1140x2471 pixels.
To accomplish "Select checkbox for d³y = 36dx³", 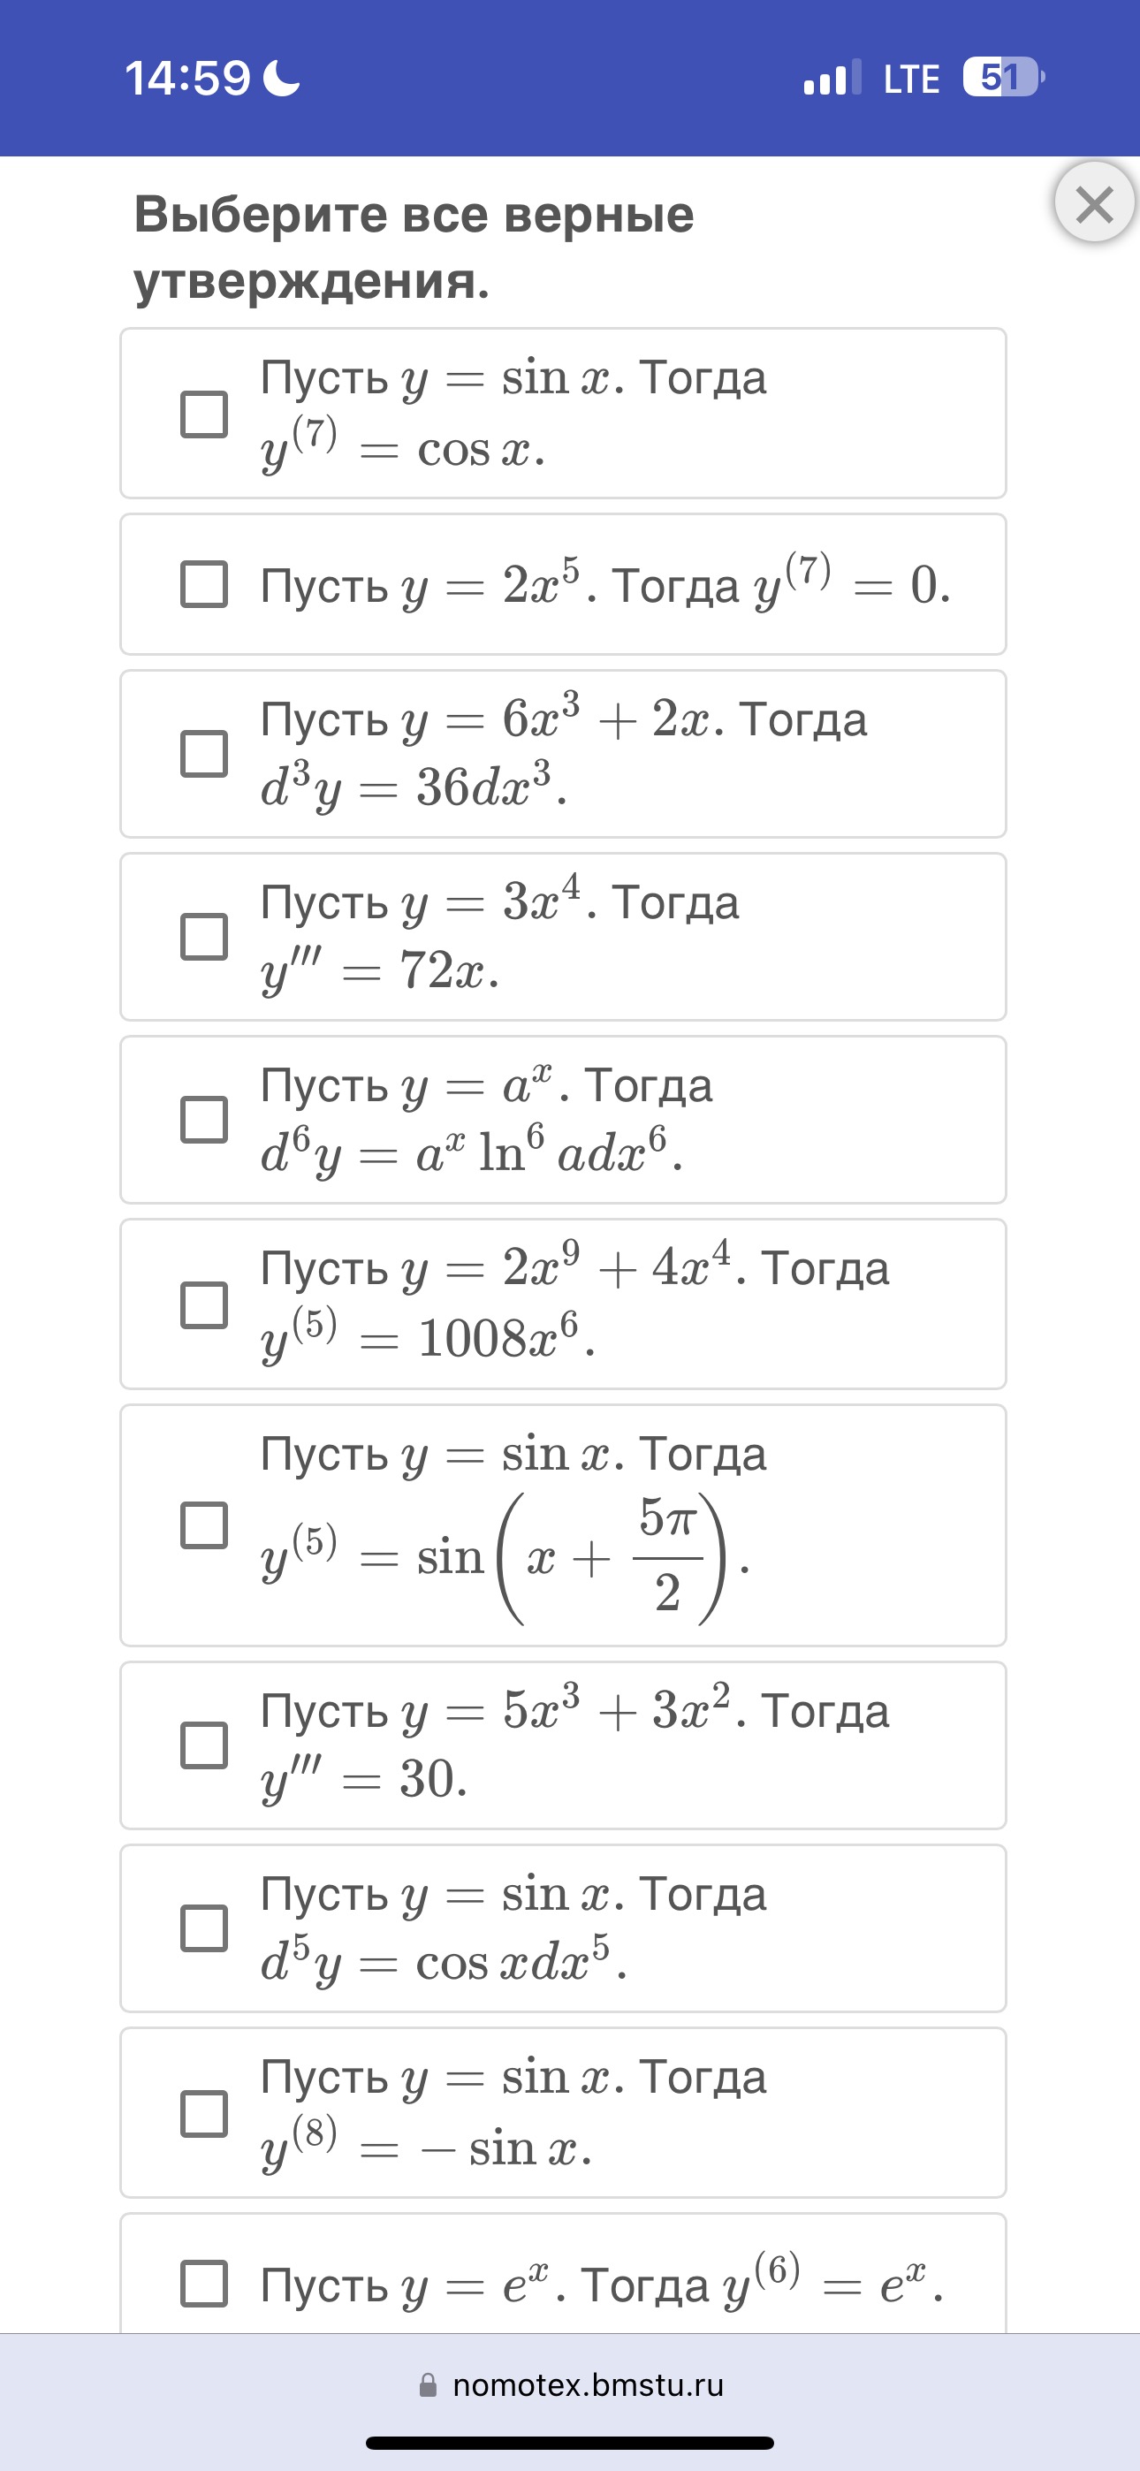I will click(x=204, y=754).
